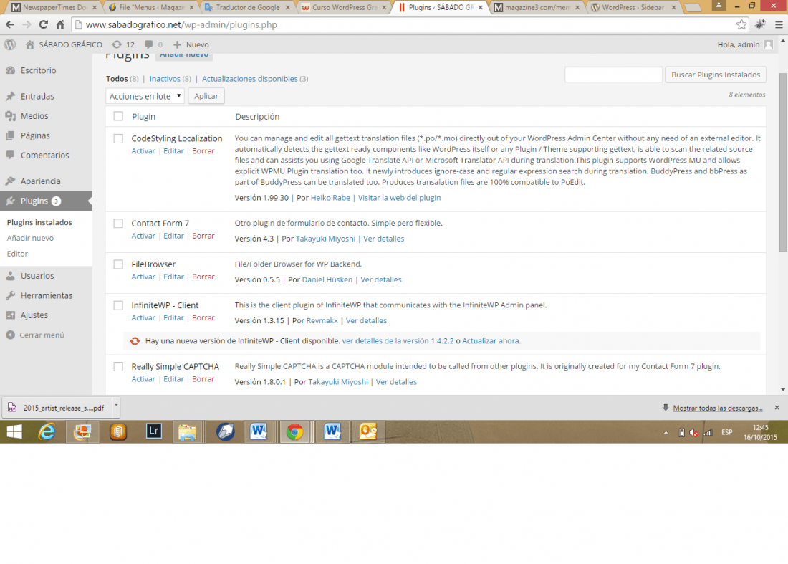Add new content via Nuevo
Viewport: 788px width, 564px height.
191,44
